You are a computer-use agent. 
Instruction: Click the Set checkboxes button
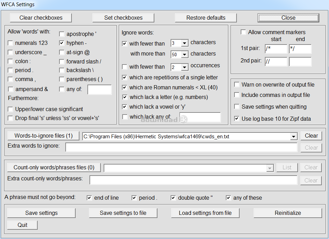[123, 18]
